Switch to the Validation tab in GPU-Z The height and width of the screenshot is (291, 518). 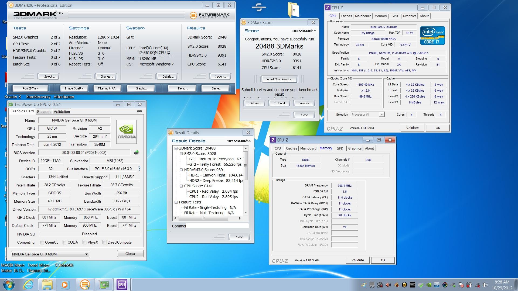point(62,112)
